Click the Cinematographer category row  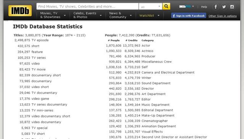[138, 121]
